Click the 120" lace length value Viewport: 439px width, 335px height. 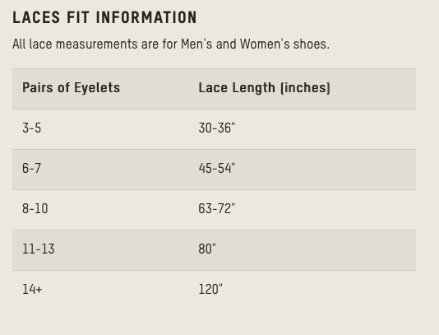(x=210, y=290)
